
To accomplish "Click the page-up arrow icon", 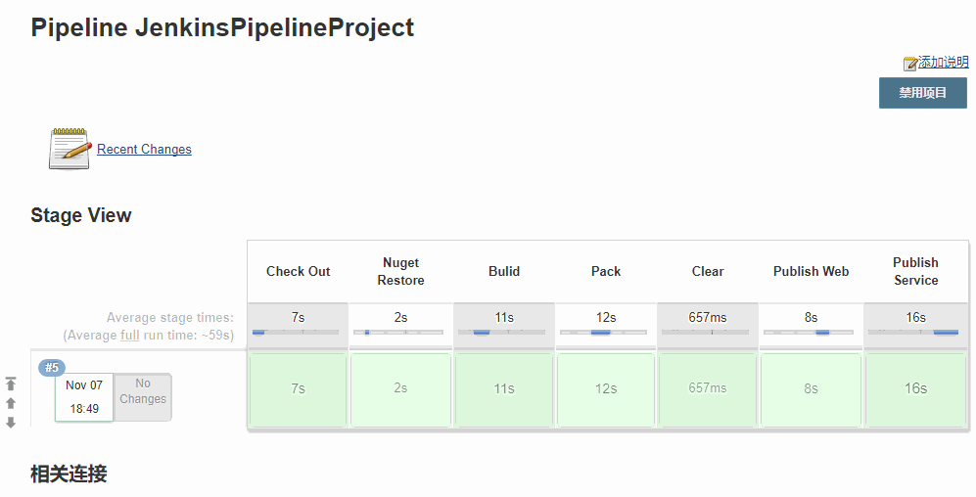I will 11,403.
